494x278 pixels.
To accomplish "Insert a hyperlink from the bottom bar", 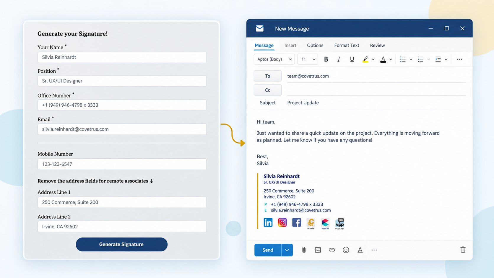I will [332, 250].
